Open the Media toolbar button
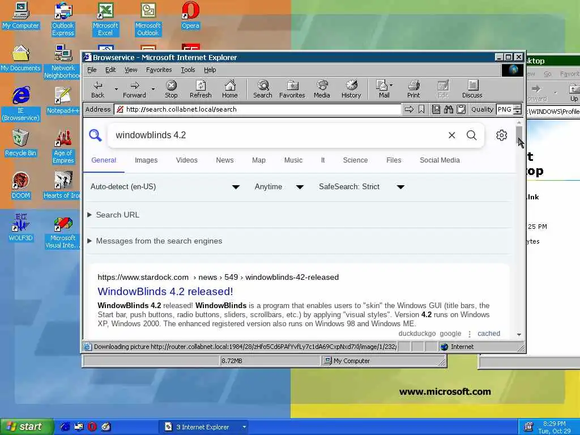 pos(322,89)
